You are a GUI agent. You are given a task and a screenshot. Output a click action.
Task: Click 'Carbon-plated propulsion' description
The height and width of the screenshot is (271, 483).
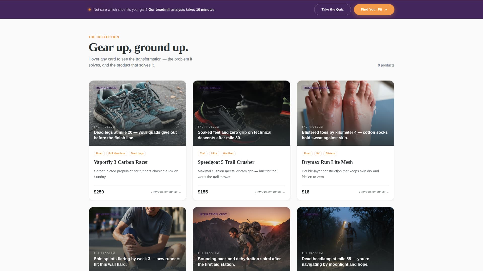coord(136,174)
